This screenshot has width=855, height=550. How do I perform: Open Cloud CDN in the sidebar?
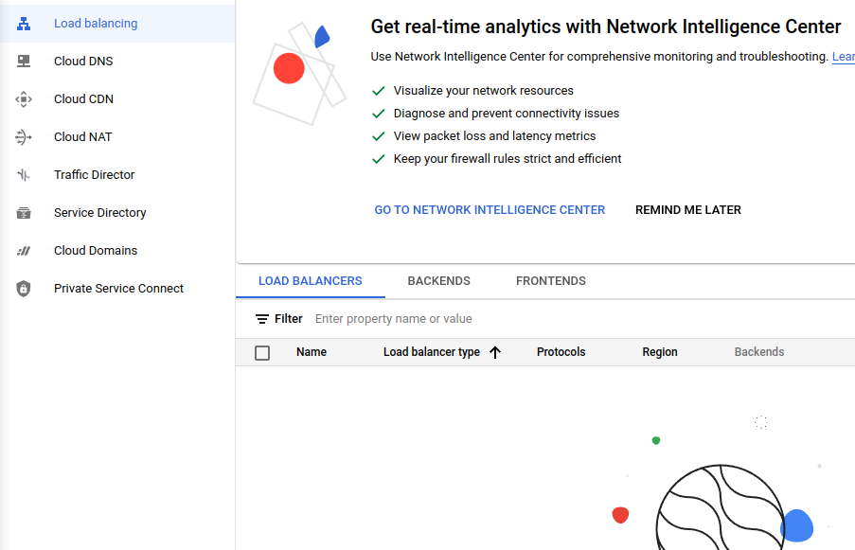click(117, 99)
